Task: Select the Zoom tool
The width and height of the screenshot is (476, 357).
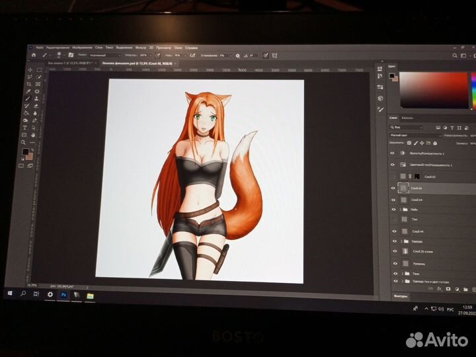Action: click(23, 142)
